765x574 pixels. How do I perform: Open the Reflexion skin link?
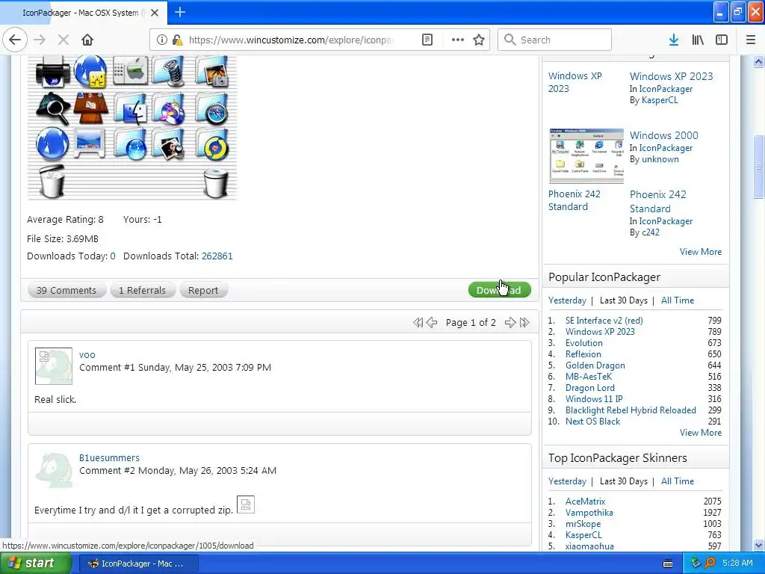click(583, 354)
